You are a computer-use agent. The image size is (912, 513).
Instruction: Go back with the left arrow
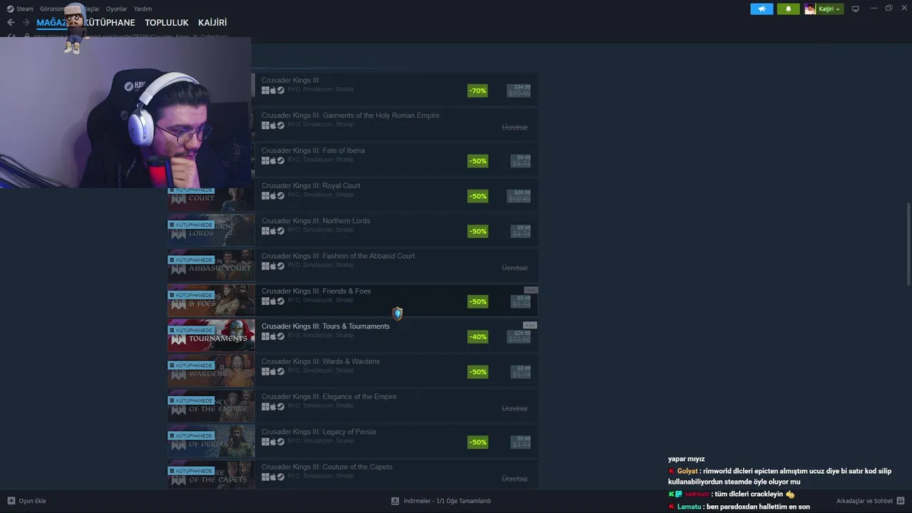[x=11, y=23]
